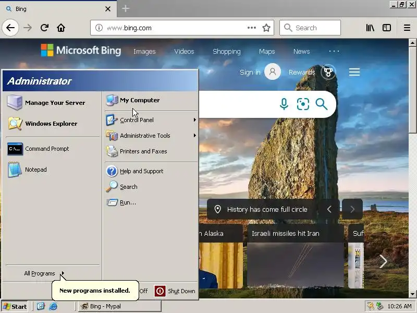The width and height of the screenshot is (417, 313).
Task: Close the Bing tab
Action: pyautogui.click(x=108, y=9)
